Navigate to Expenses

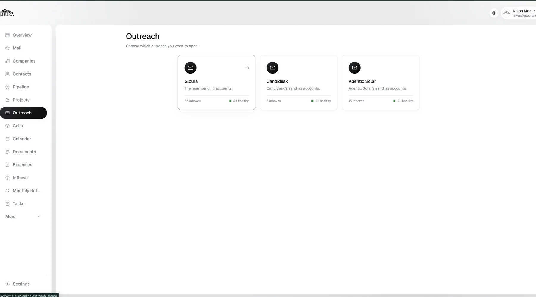coord(24,165)
